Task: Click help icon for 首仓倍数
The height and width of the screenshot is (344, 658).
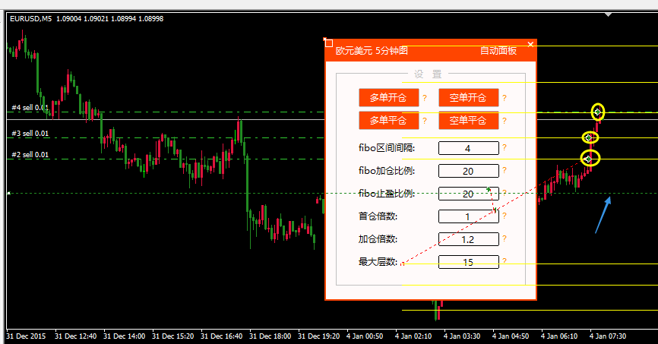Action: point(505,216)
